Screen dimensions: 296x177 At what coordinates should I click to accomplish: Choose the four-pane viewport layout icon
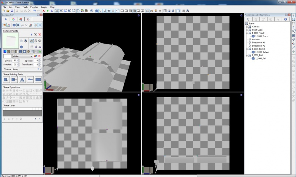(x=134, y=11)
